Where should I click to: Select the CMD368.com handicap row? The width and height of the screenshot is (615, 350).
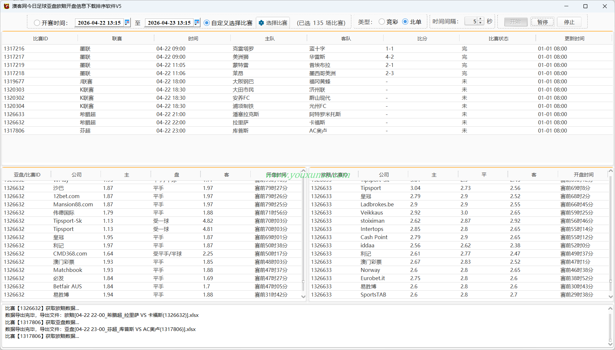(152, 254)
